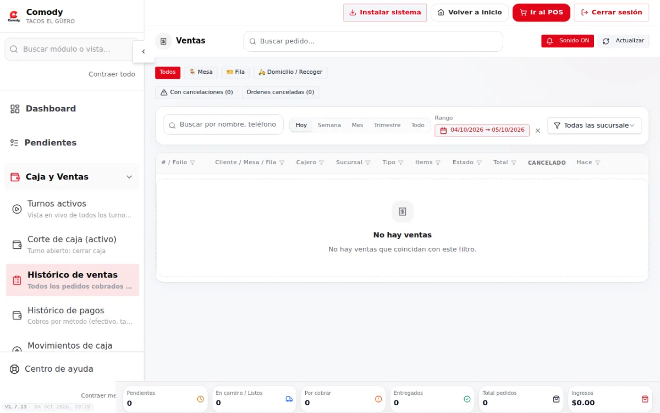Open Movimientos de caja in the sidebar

tap(73, 346)
